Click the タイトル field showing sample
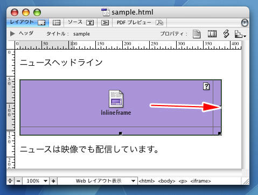 (81, 34)
